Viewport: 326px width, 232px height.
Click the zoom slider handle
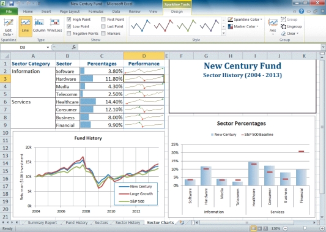305,229
